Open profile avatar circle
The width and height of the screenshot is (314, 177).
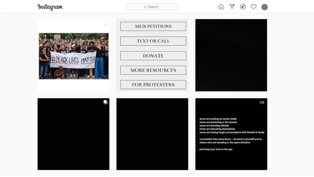pyautogui.click(x=265, y=7)
